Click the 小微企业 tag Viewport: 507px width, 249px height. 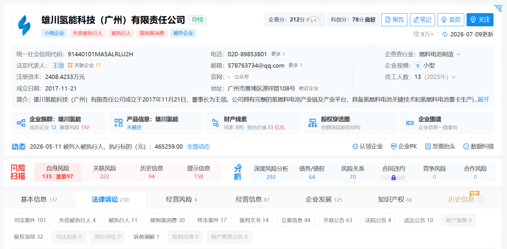[x=54, y=33]
